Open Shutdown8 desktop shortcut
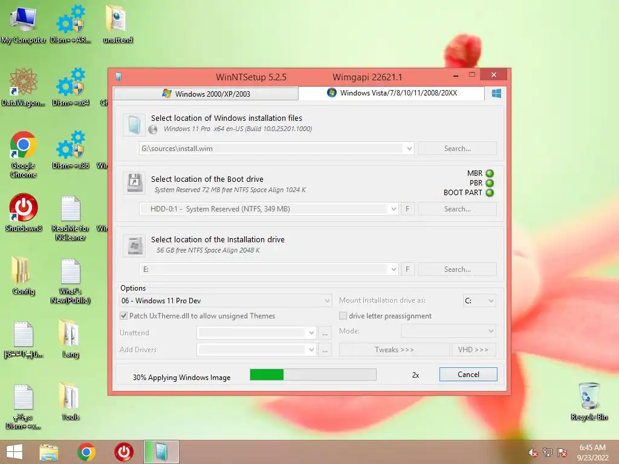The height and width of the screenshot is (464, 619). (24, 213)
